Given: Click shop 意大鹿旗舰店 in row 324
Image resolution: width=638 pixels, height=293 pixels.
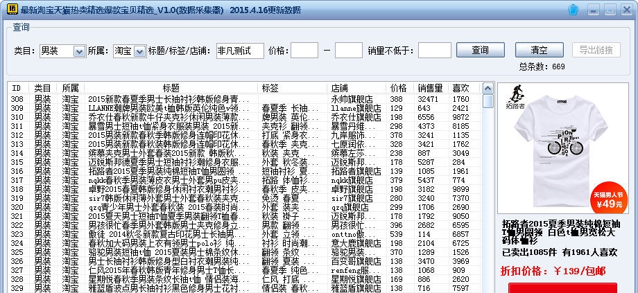Looking at the screenshot, I should (356, 243).
